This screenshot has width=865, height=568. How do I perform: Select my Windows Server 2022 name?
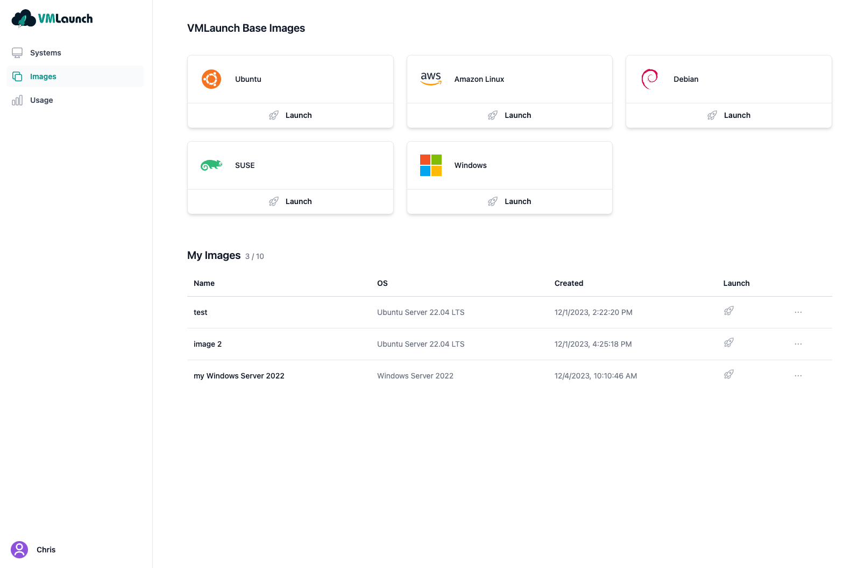point(239,376)
